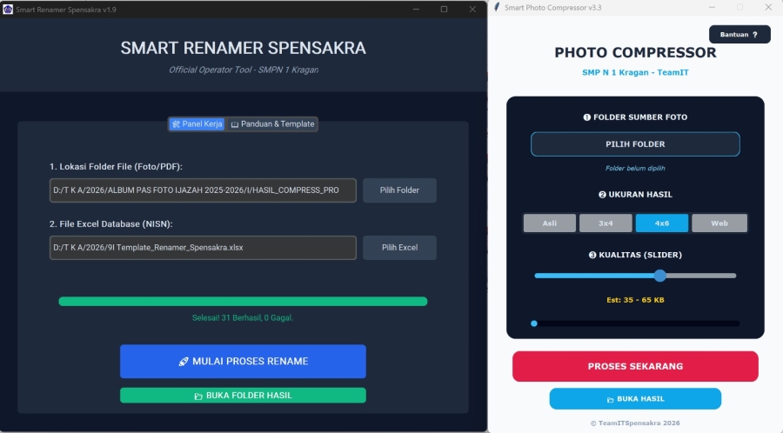Choose the Web size option
The image size is (783, 433).
pyautogui.click(x=719, y=223)
